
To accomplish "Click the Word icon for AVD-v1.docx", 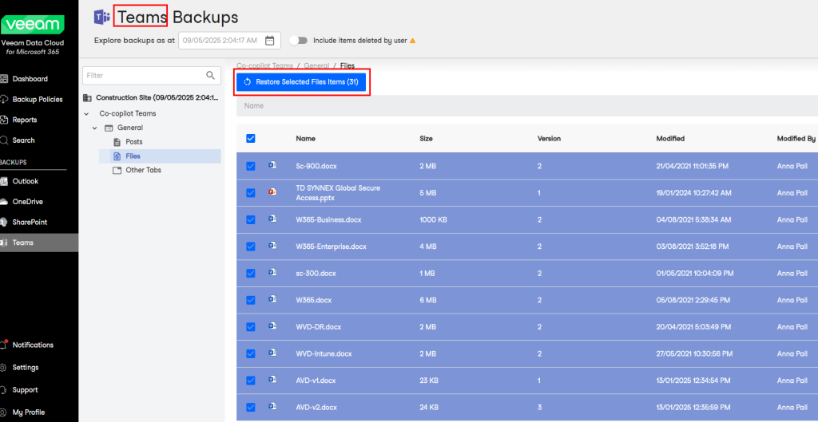I will tap(272, 379).
